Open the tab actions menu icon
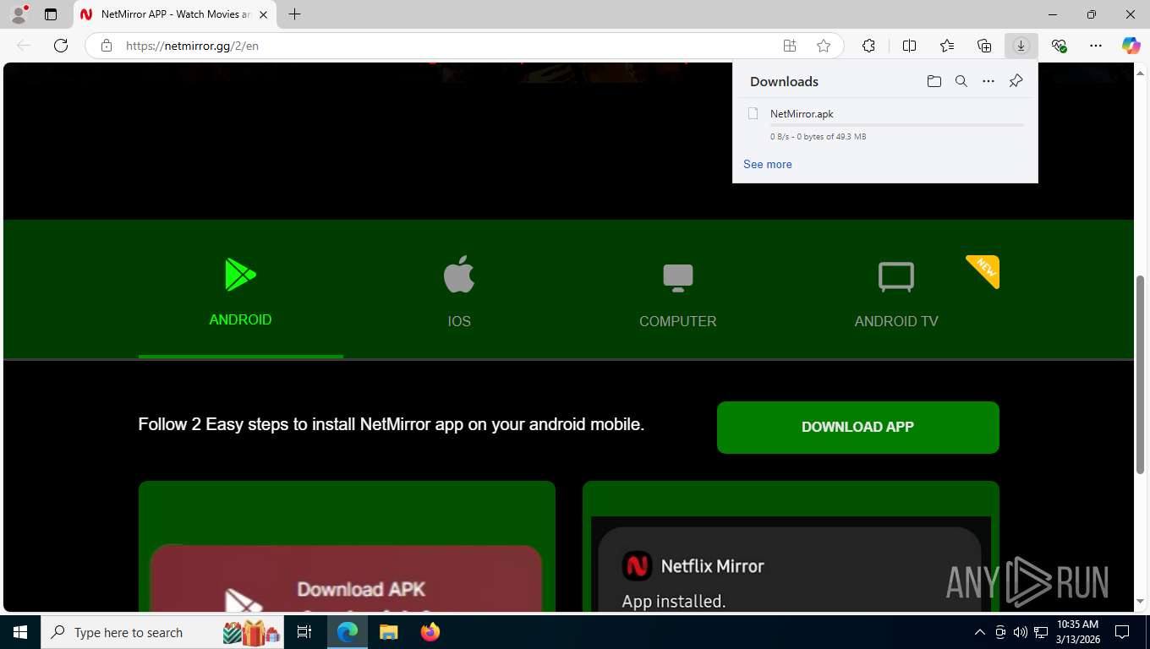The height and width of the screenshot is (649, 1150). click(51, 14)
